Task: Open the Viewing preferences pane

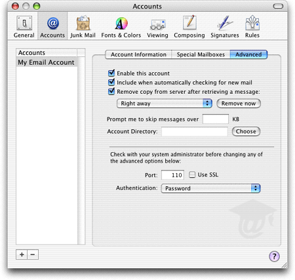Action: tap(157, 26)
